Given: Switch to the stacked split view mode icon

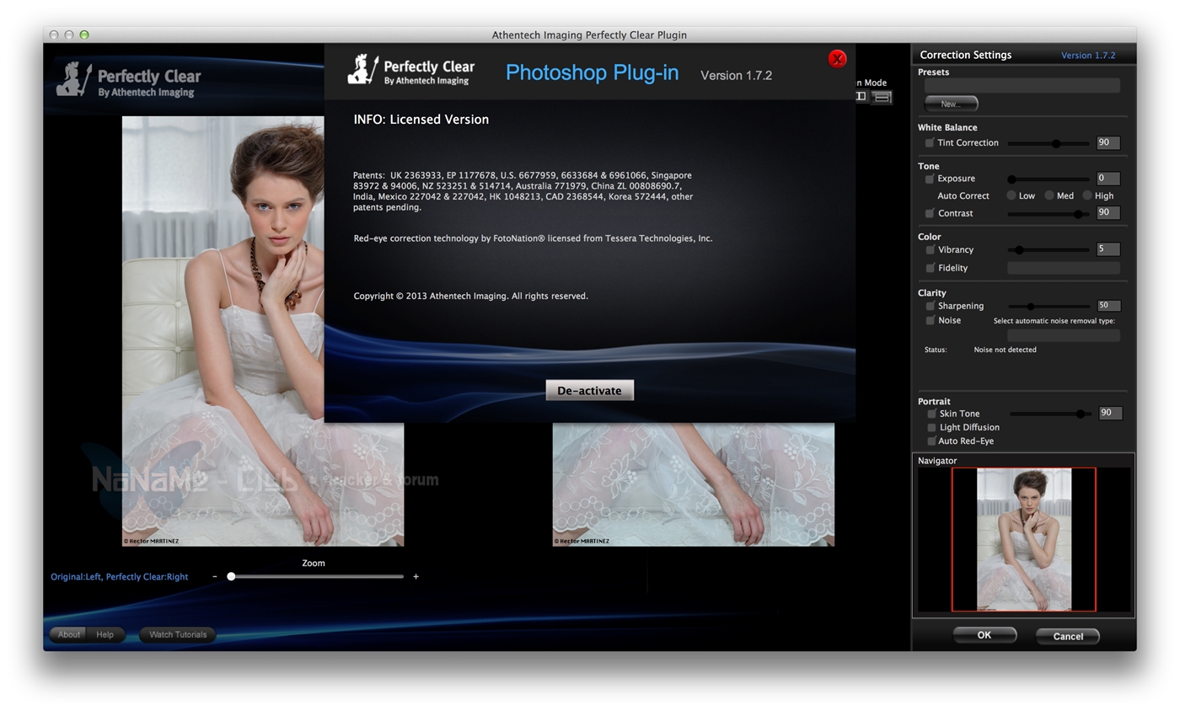Looking at the screenshot, I should tap(882, 97).
